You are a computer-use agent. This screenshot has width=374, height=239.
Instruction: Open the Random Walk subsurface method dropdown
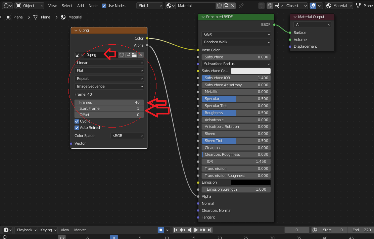tap(236, 42)
